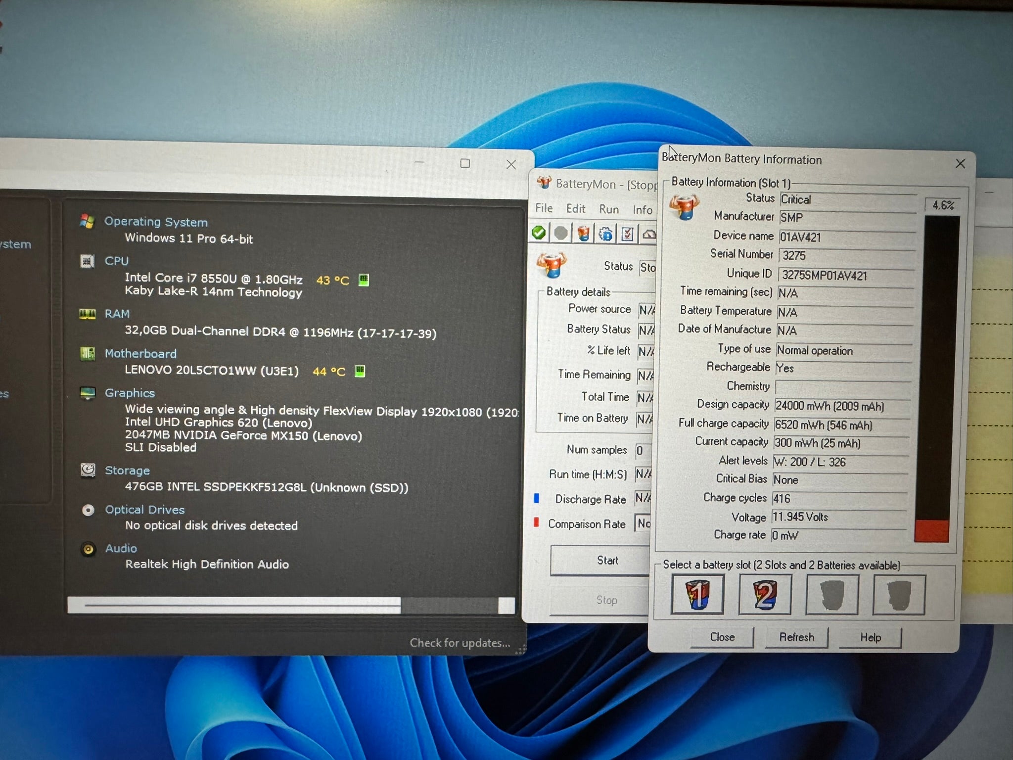Image resolution: width=1013 pixels, height=760 pixels.
Task: Open the Edit menu in BatteryMon
Action: tap(576, 209)
